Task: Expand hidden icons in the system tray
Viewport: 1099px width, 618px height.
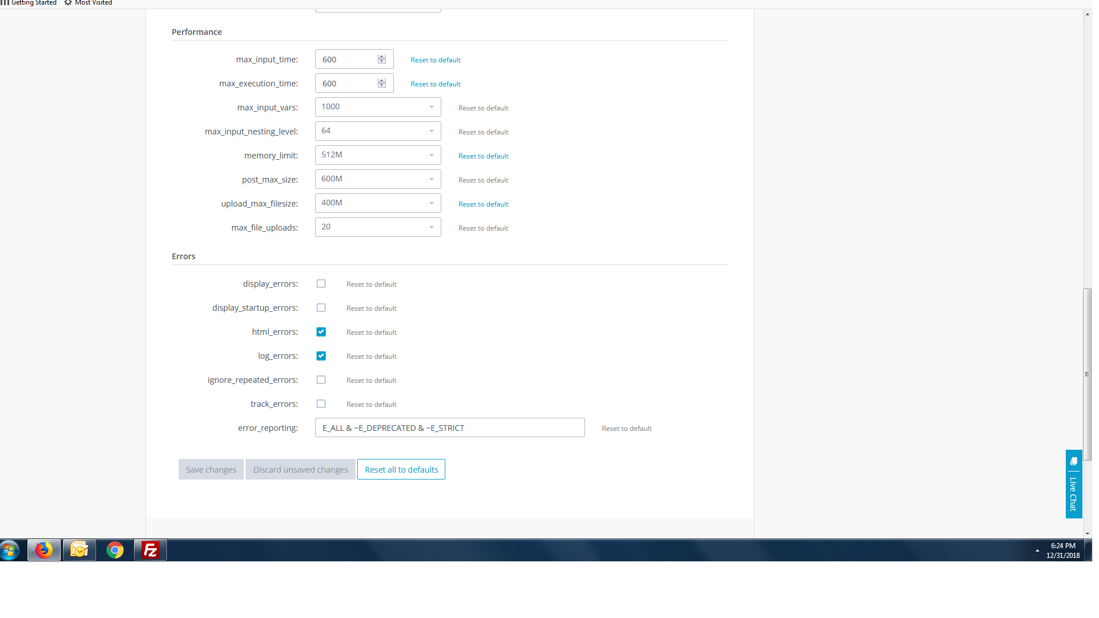Action: coord(1037,549)
